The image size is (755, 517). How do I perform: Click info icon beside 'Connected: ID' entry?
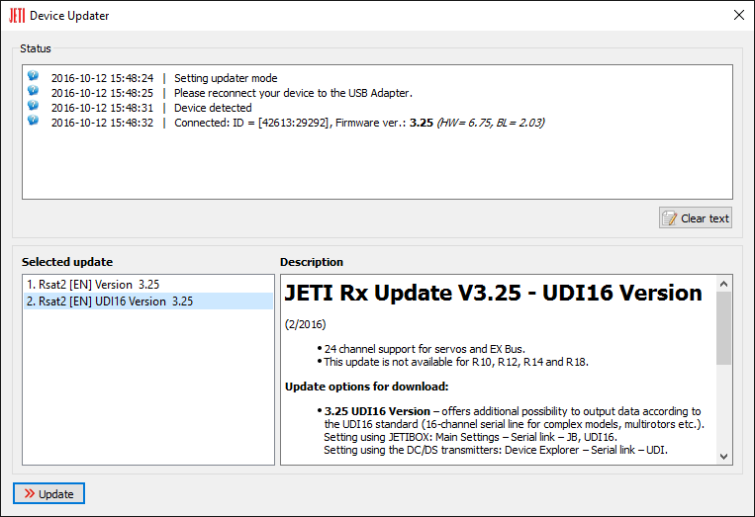click(33, 121)
